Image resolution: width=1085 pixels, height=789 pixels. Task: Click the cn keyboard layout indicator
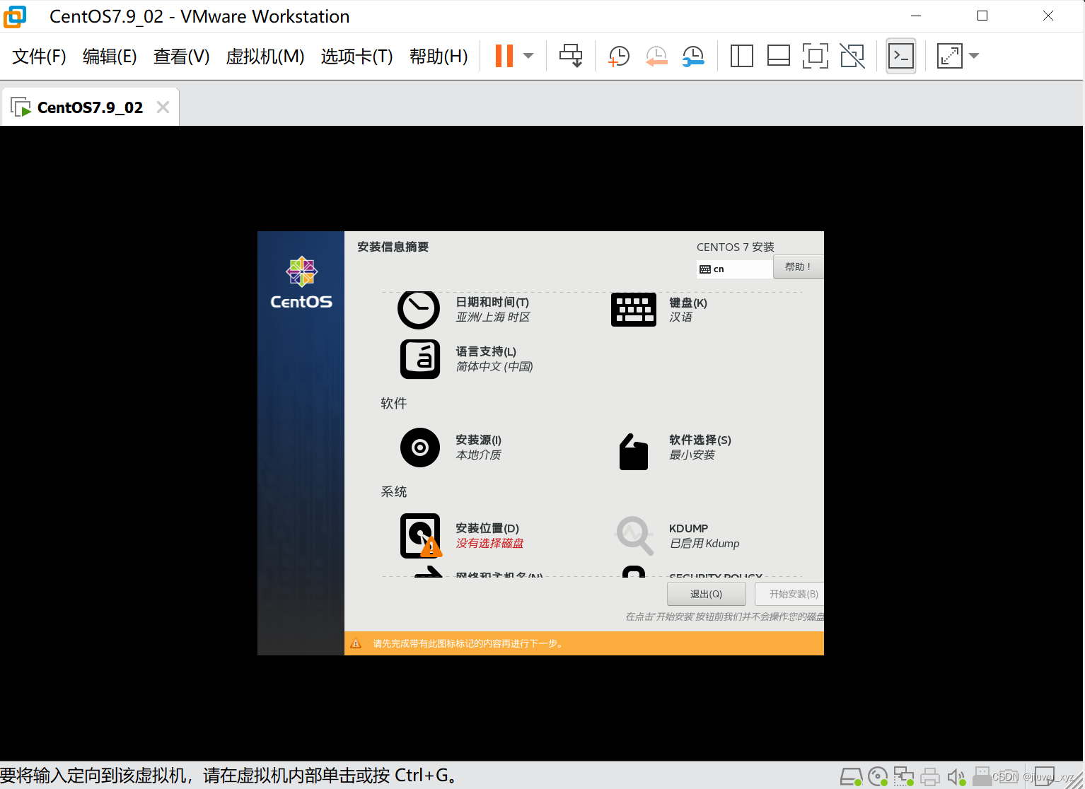pyautogui.click(x=734, y=269)
